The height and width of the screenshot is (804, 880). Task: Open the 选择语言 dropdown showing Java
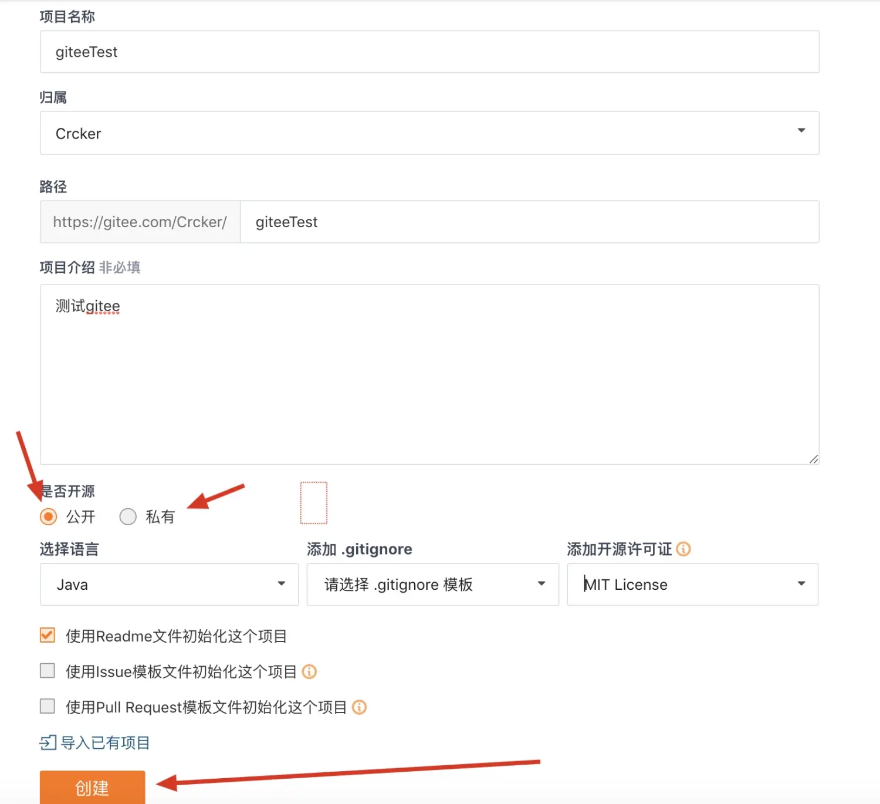(169, 585)
